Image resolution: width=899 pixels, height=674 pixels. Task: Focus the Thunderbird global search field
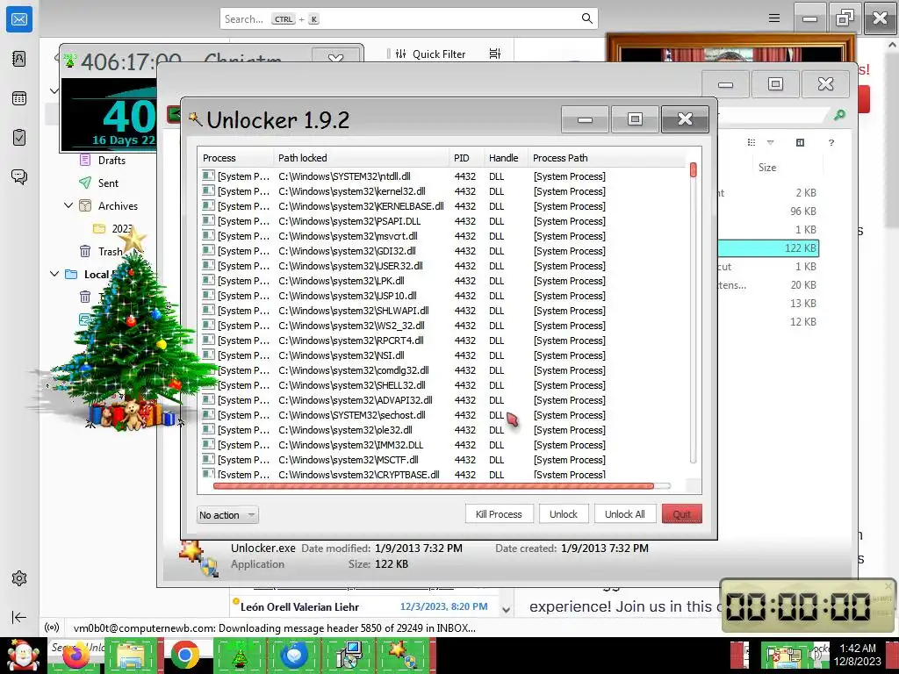coord(409,19)
